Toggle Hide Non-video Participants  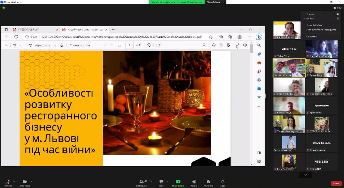click(320, 29)
